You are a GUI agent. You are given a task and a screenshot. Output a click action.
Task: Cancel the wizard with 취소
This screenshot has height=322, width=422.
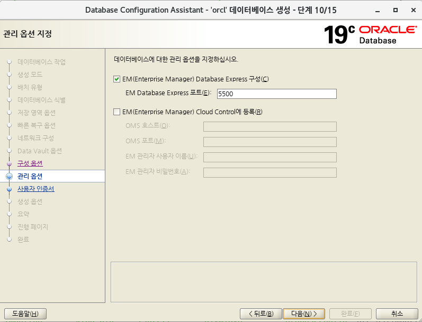(397, 314)
